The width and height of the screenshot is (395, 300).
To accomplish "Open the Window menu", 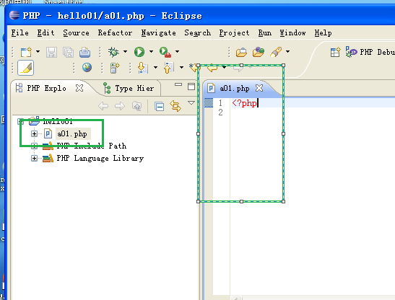I will coord(292,33).
